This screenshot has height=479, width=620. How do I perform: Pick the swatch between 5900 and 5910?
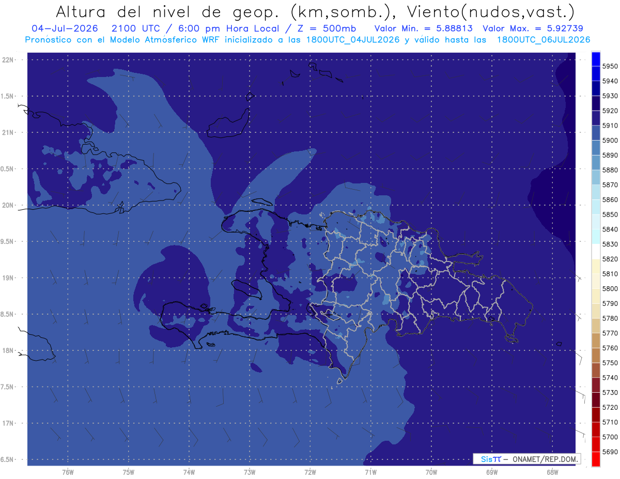pyautogui.click(x=596, y=133)
